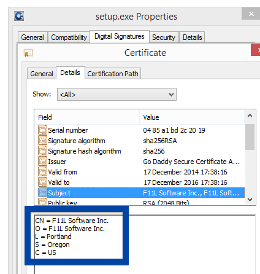
Task: Click scroll down arrow of field list
Action: pos(250,199)
